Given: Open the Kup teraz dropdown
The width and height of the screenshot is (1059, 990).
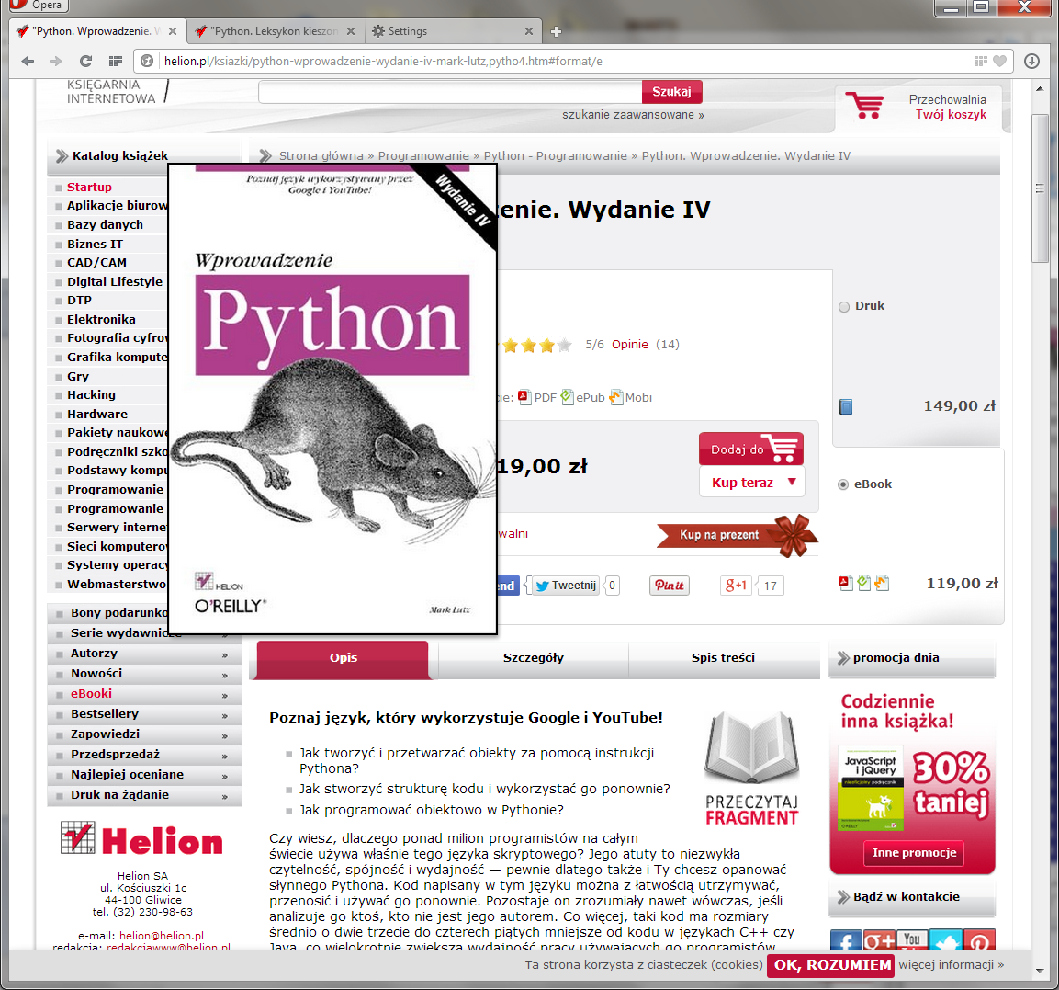Looking at the screenshot, I should 792,482.
